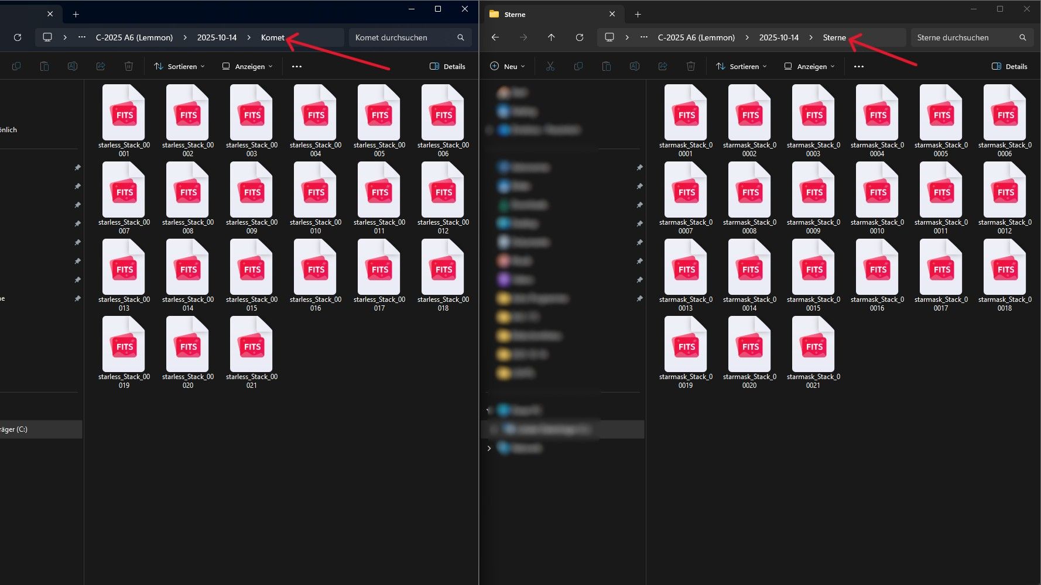Open the Neu dropdown menu
This screenshot has width=1041, height=585.
pyautogui.click(x=507, y=67)
